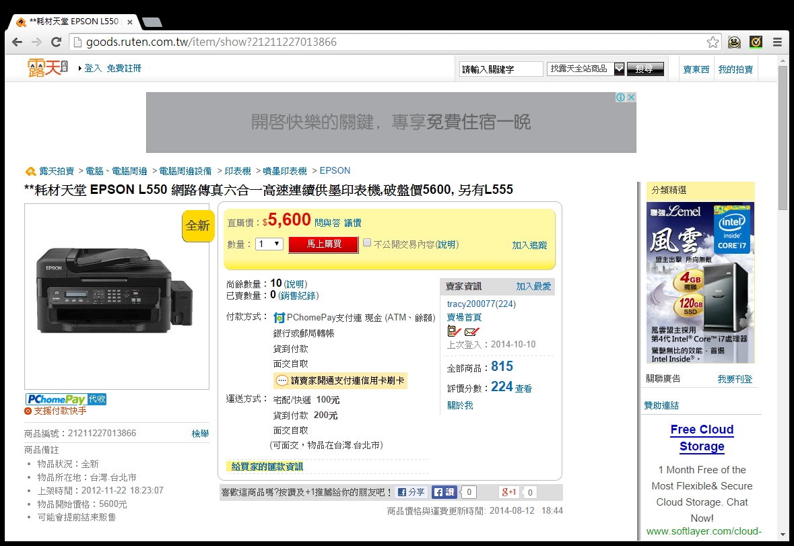Image resolution: width=794 pixels, height=546 pixels.
Task: Open seller tracy200077(224) profile link
Action: coord(481,304)
